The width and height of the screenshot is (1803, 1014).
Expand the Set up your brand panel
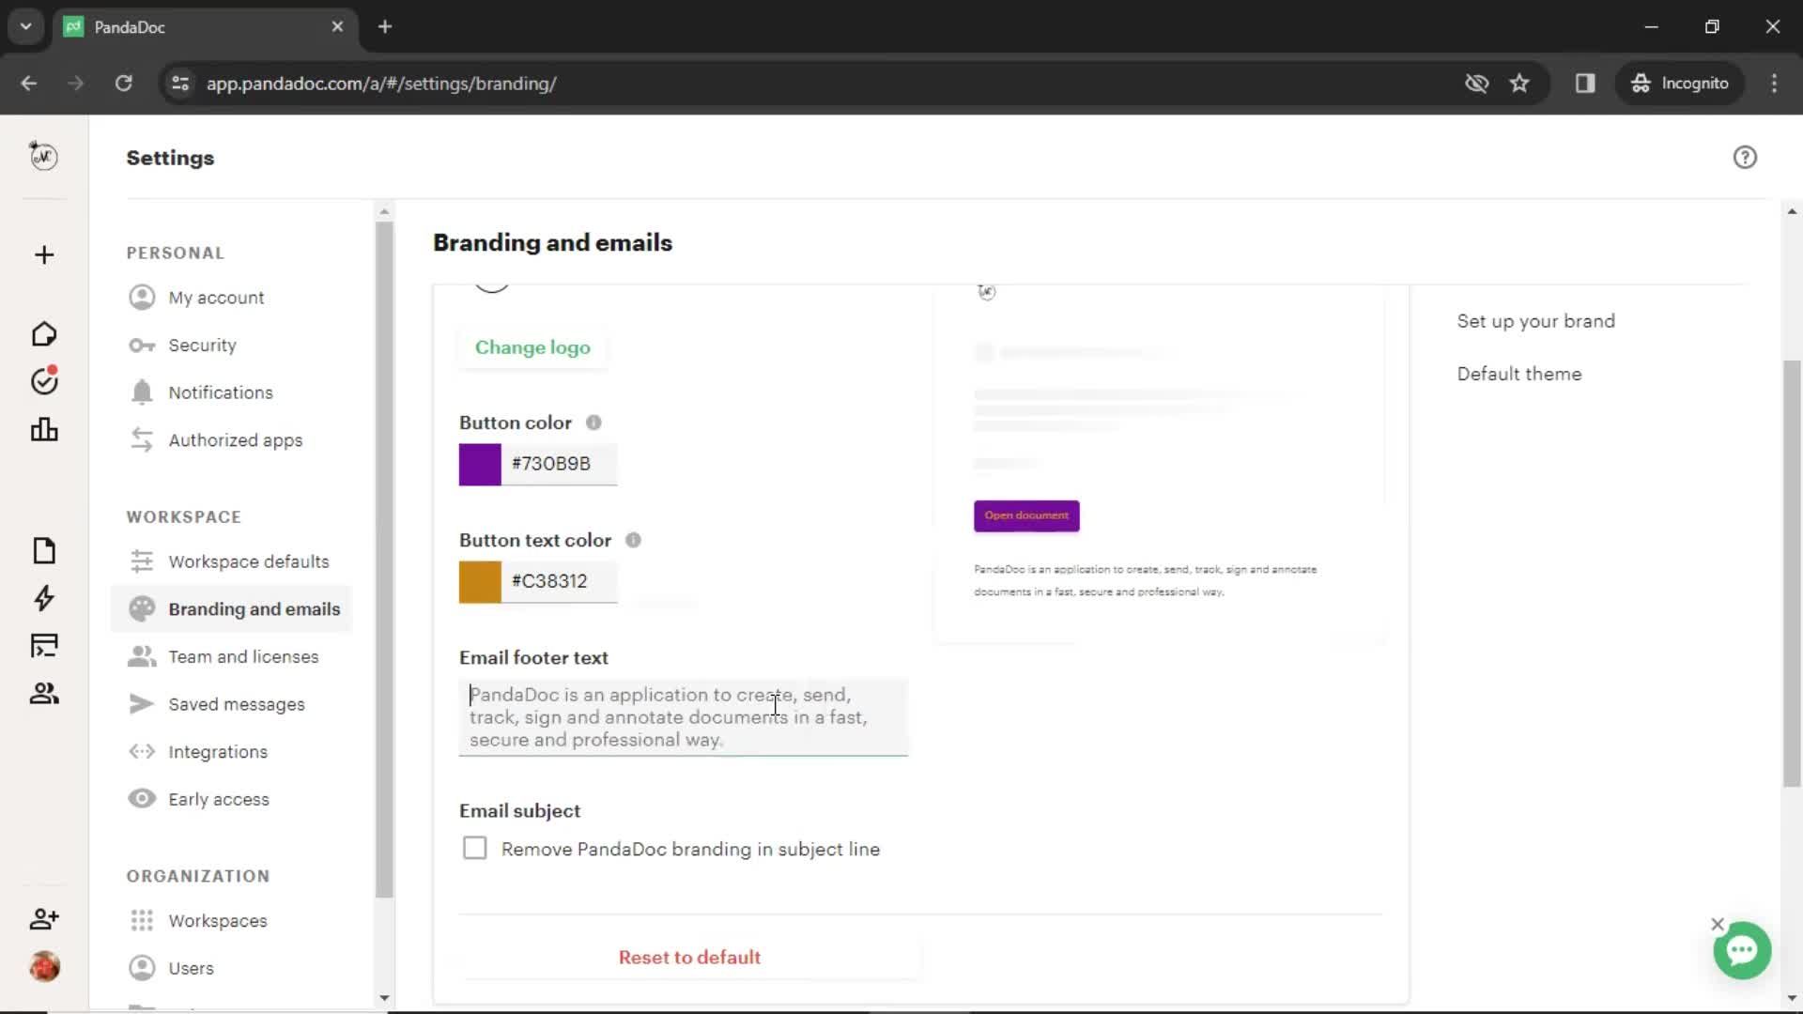pyautogui.click(x=1535, y=321)
